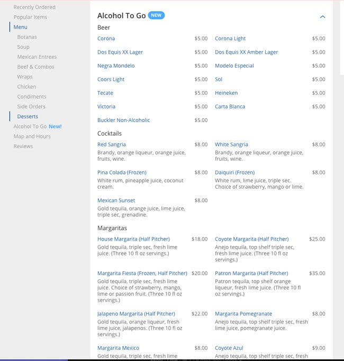Open Patron Margarita (Half Pitcher)
Viewport: 344px width, 361px height.
(251, 273)
